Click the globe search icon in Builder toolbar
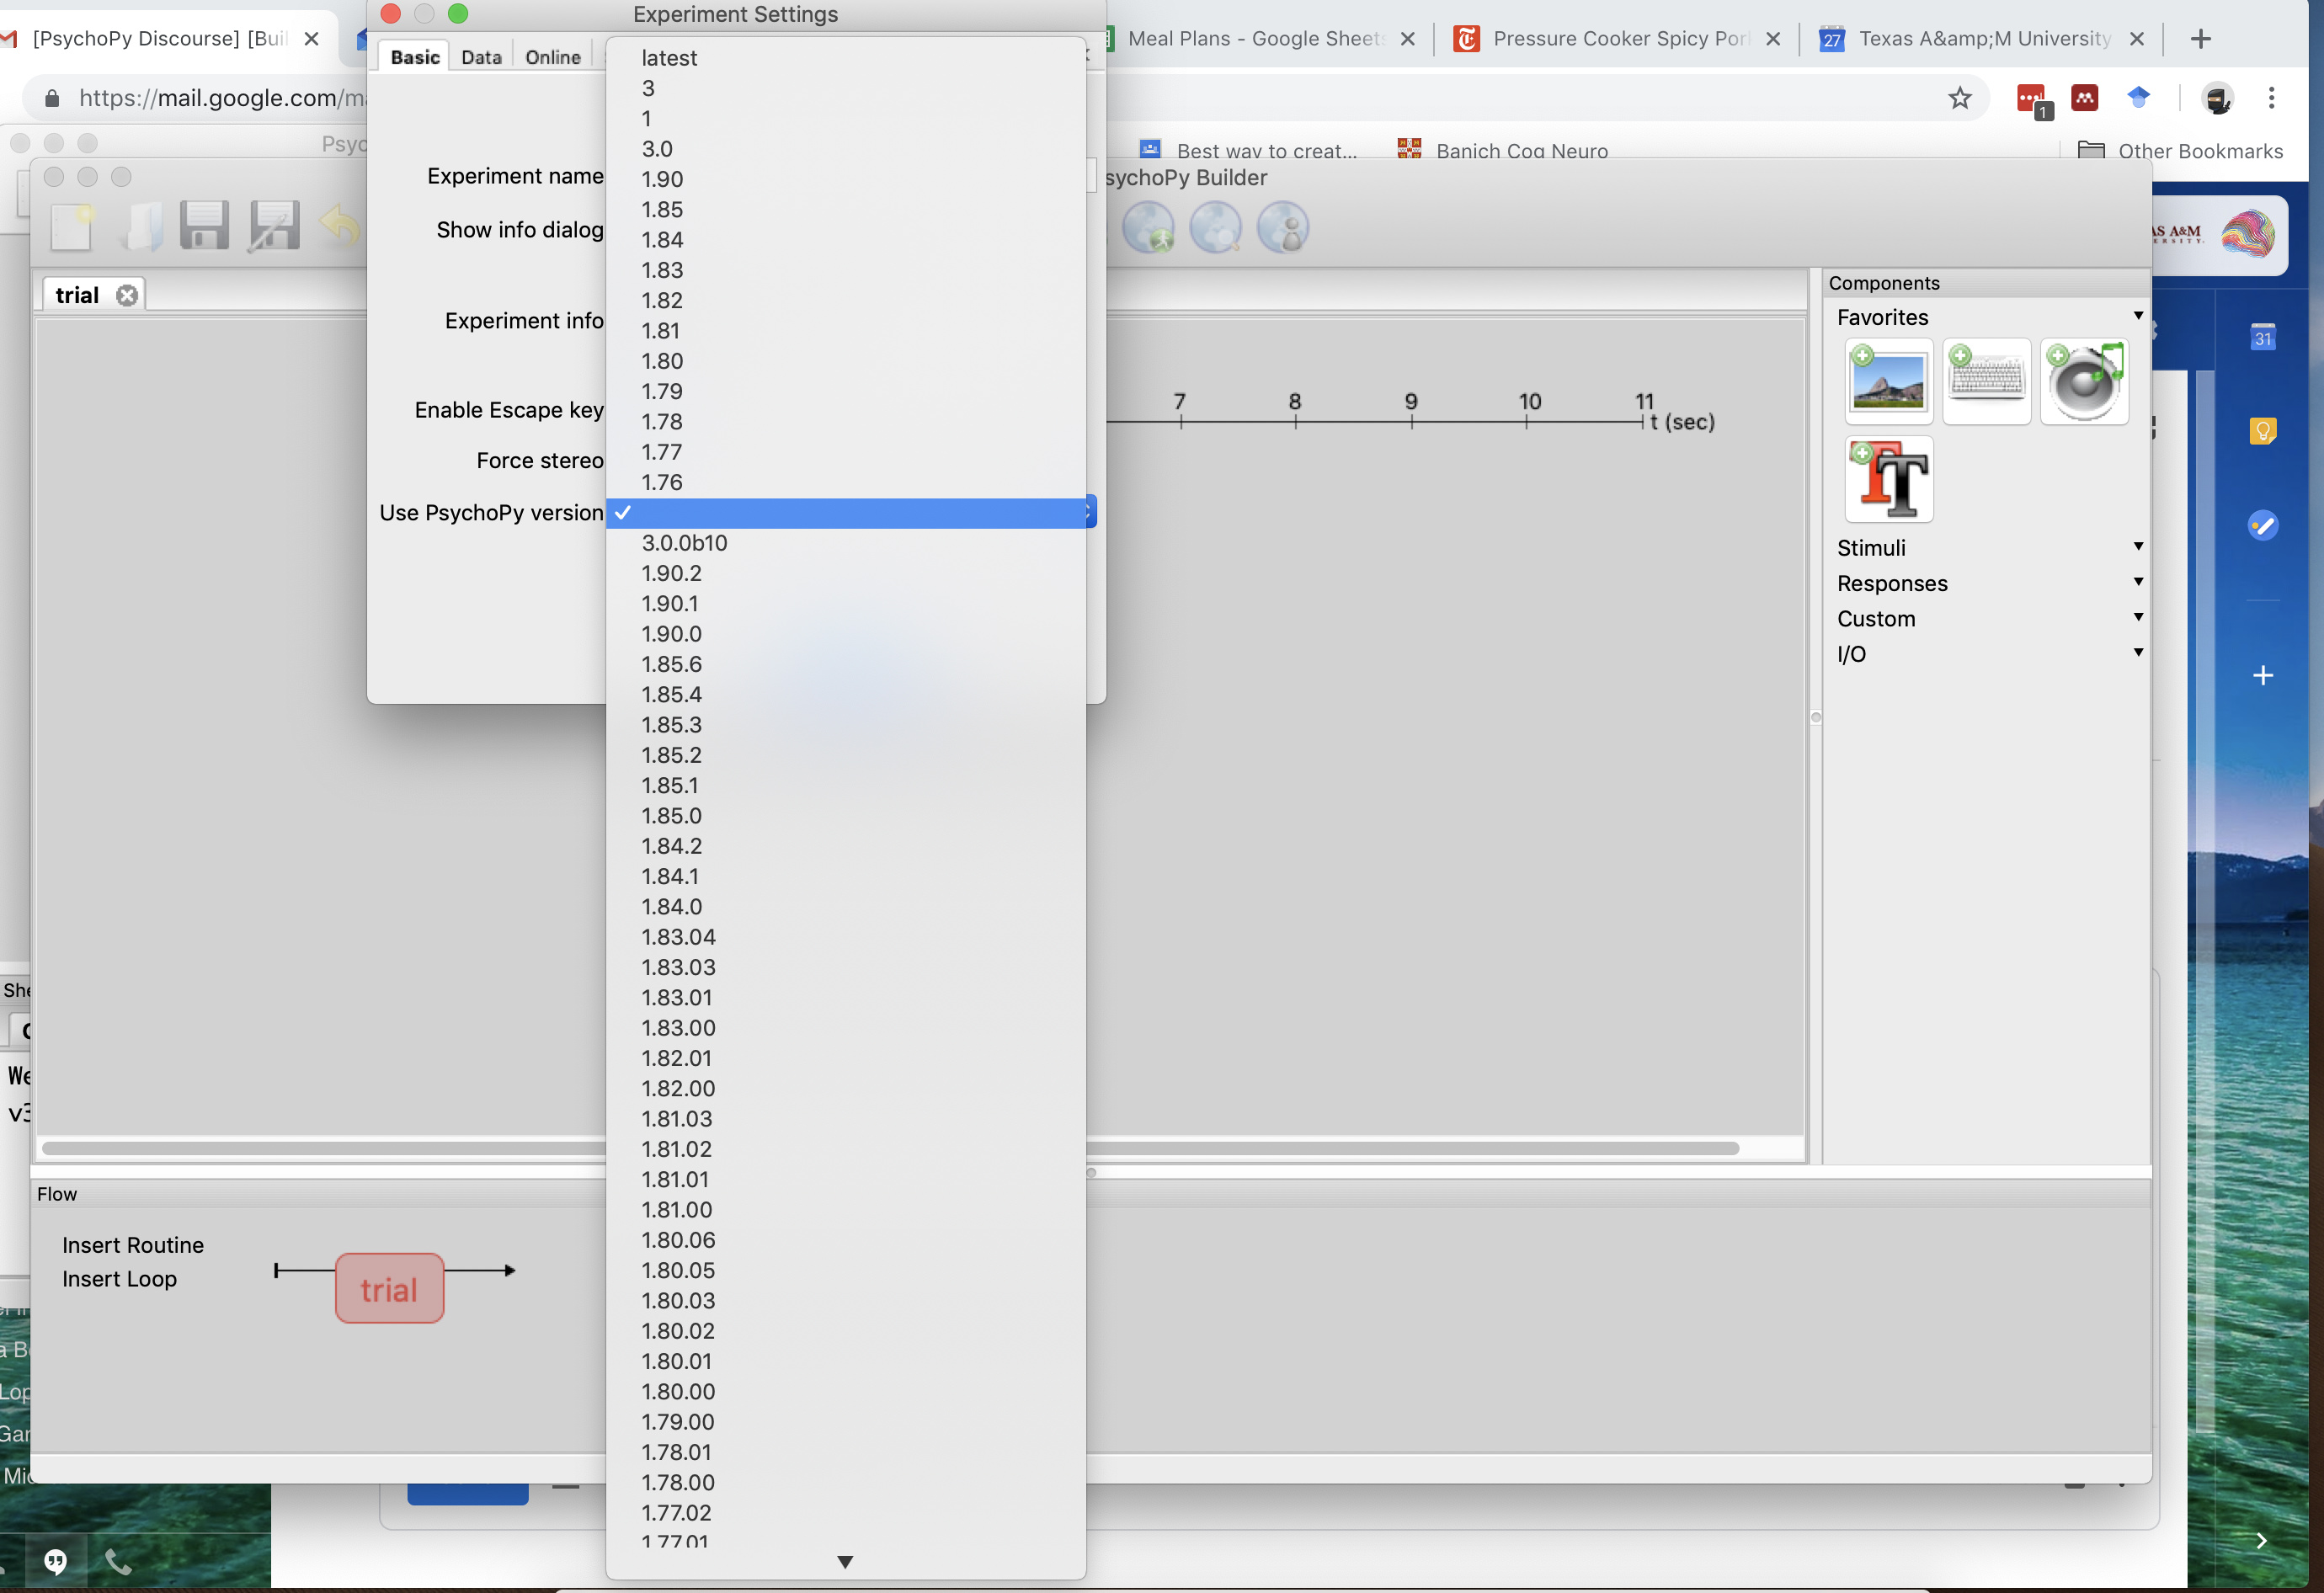Screen dimensions: 2324x1593 click(x=1215, y=227)
